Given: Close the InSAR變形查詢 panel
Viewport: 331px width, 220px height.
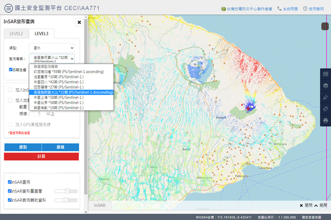Looking at the screenshot, I should pos(79,22).
